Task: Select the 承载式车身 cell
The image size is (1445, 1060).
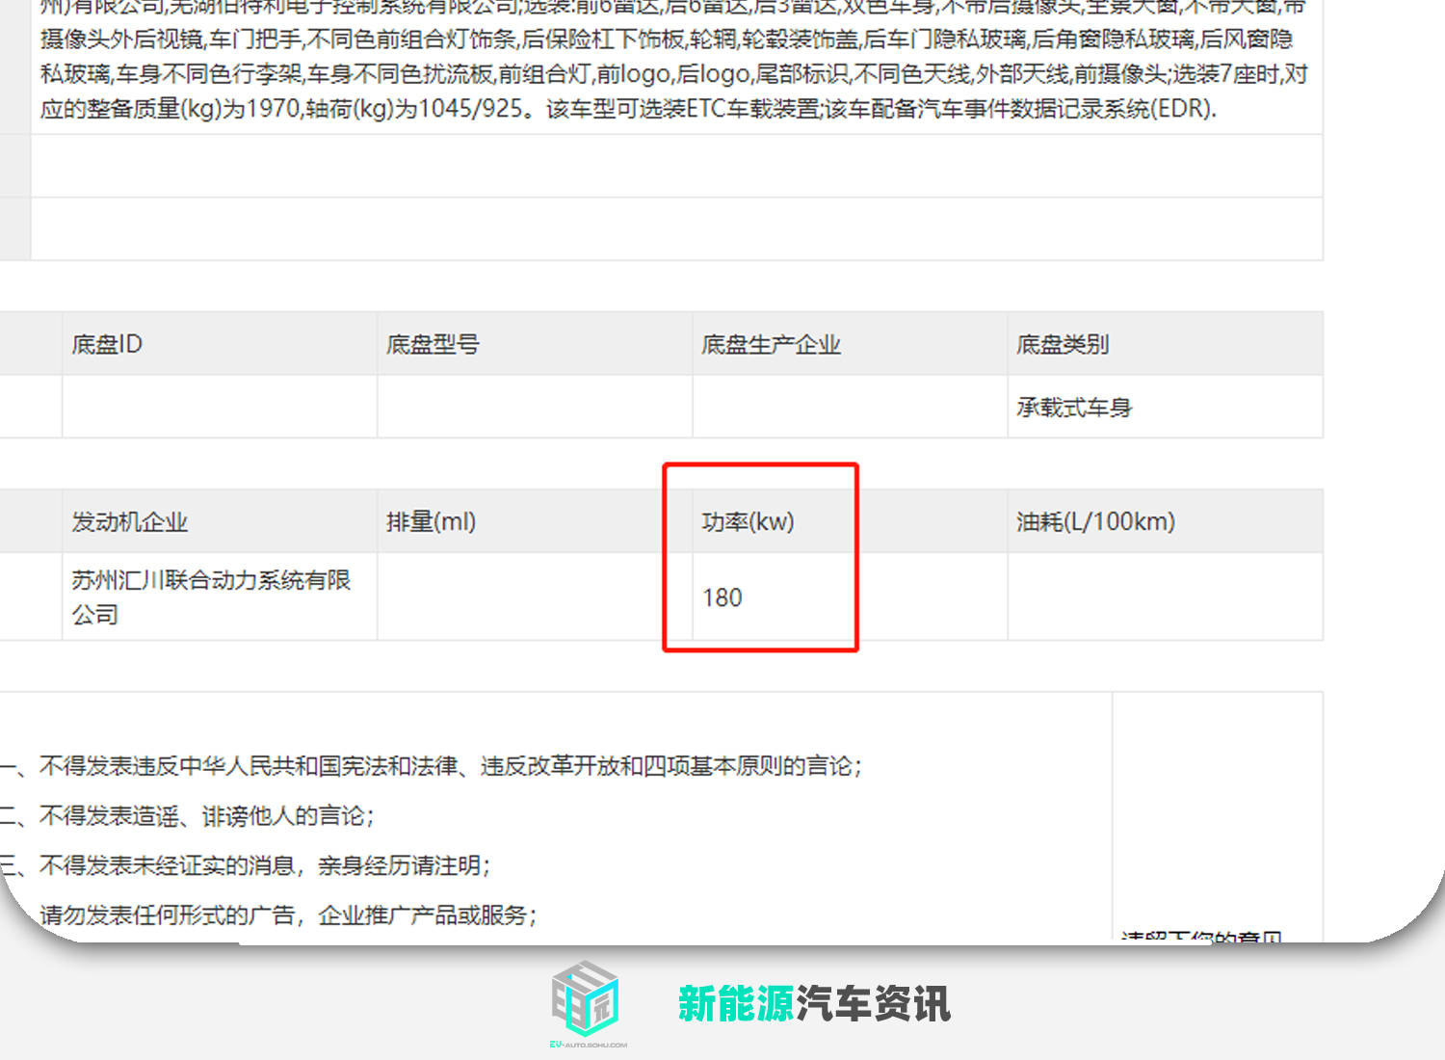Action: click(x=1166, y=407)
